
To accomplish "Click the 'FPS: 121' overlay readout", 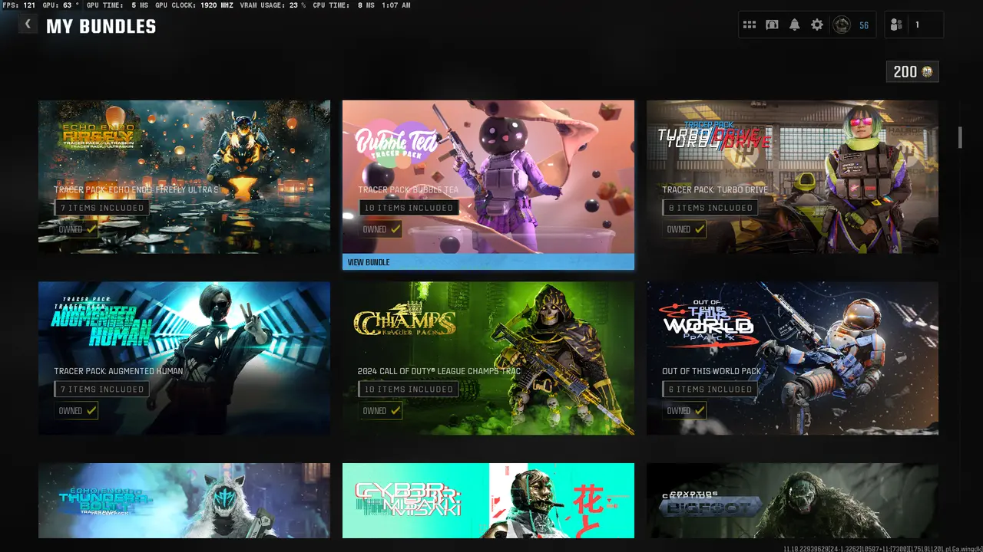I will coord(18,5).
